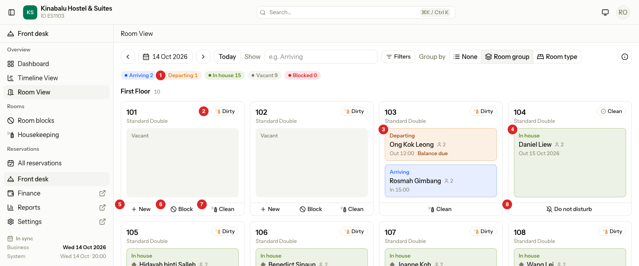639x266 pixels.
Task: Block room 101
Action: (x=182, y=209)
